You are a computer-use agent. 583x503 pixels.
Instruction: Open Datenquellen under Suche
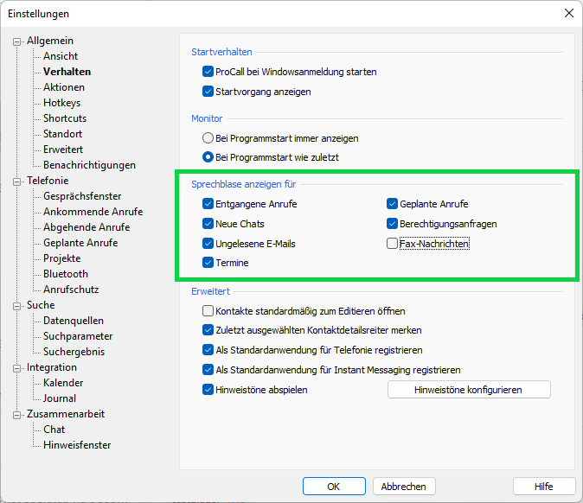[x=73, y=321]
